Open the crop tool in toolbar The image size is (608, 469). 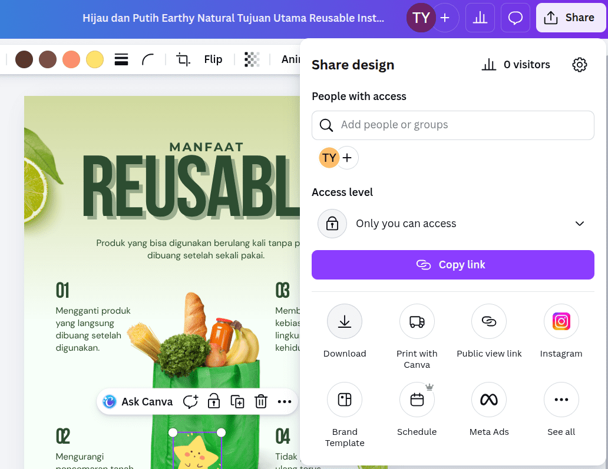[183, 59]
